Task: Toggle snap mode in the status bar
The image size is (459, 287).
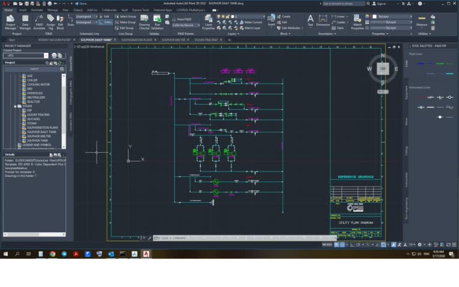Action: click(x=342, y=244)
